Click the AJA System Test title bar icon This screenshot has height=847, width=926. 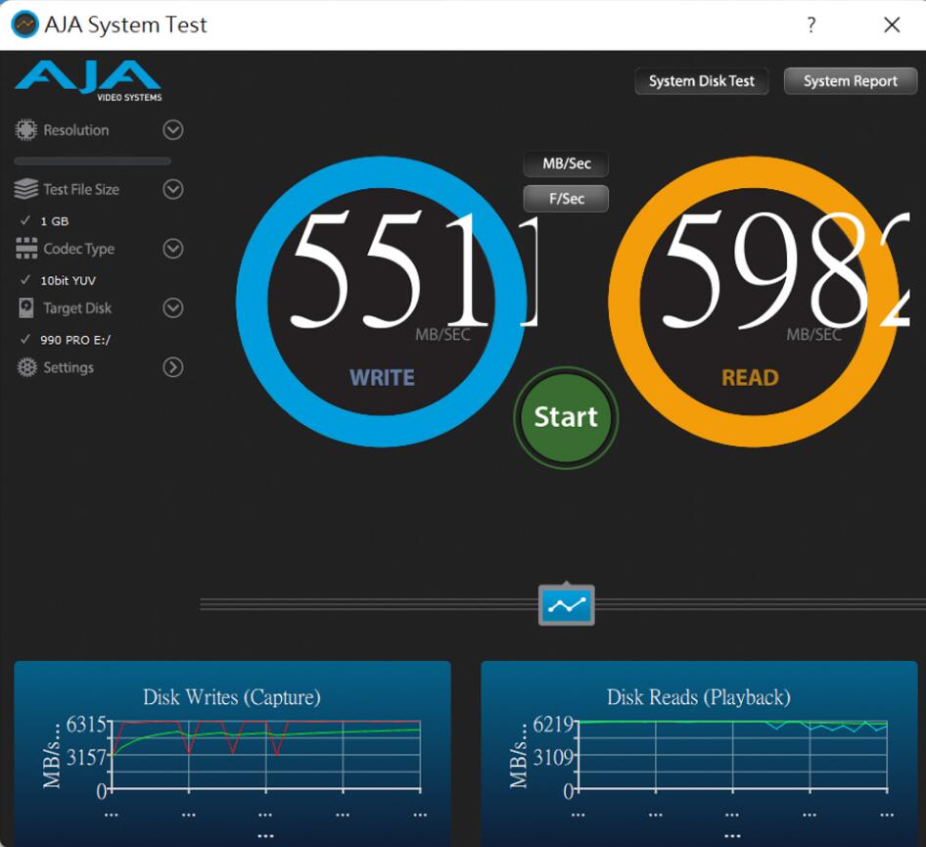[x=24, y=24]
